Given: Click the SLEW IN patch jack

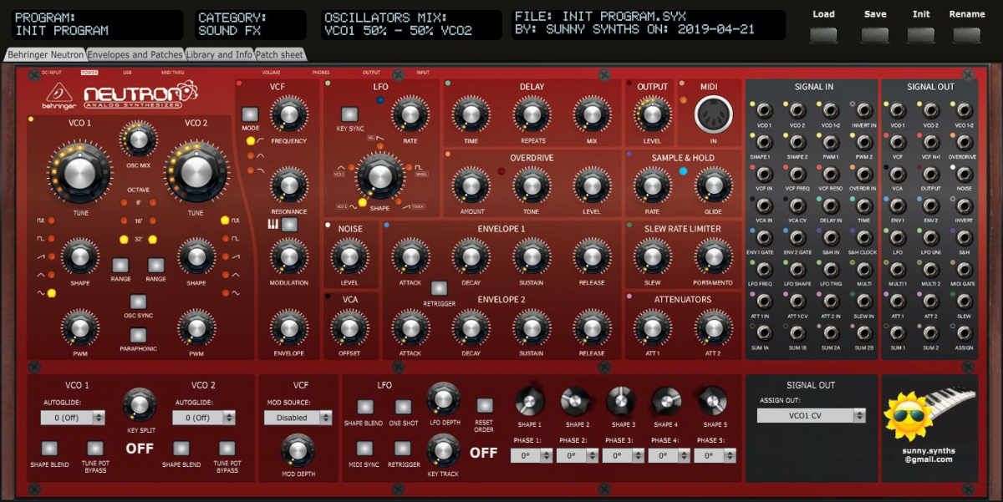Looking at the screenshot, I should click(x=864, y=301).
